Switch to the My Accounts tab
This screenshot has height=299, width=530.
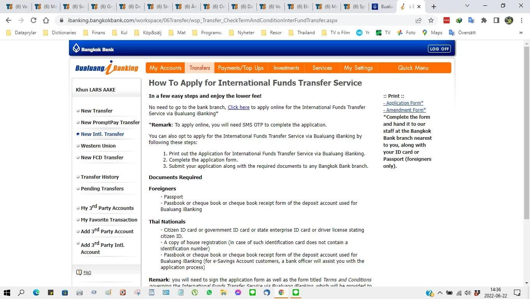[x=165, y=67]
